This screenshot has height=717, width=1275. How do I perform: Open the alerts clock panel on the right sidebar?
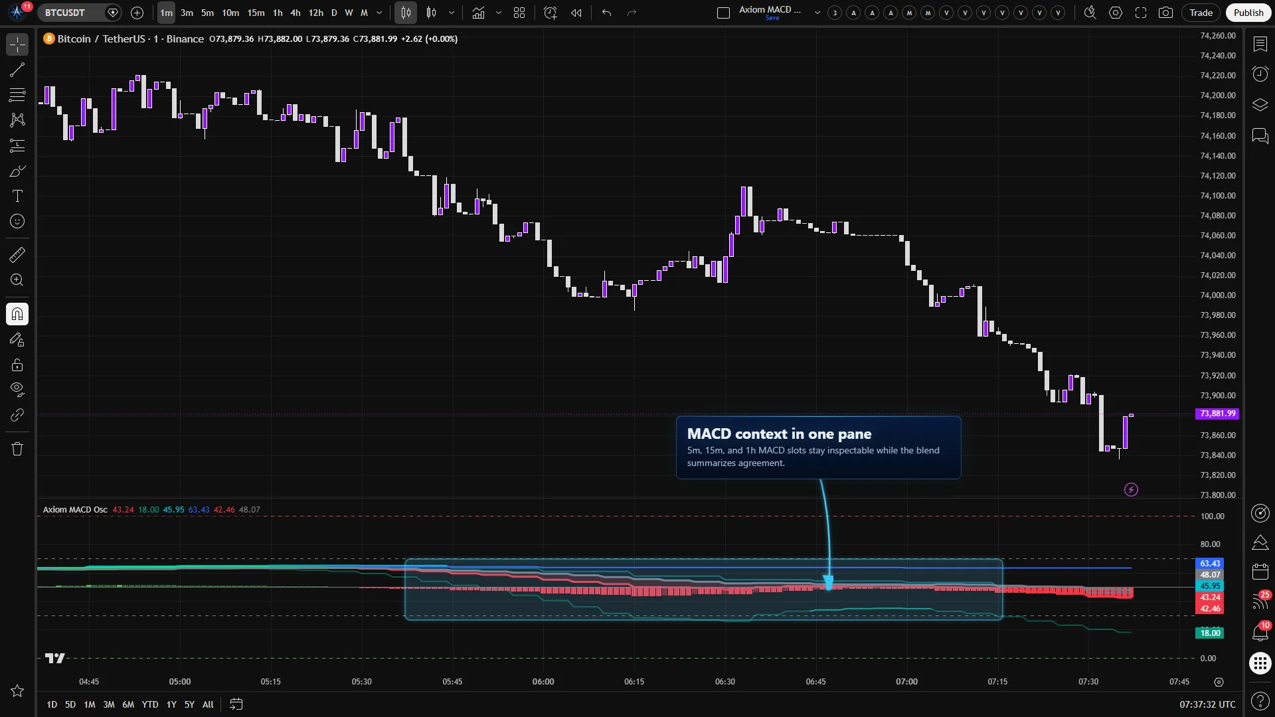coord(1260,74)
